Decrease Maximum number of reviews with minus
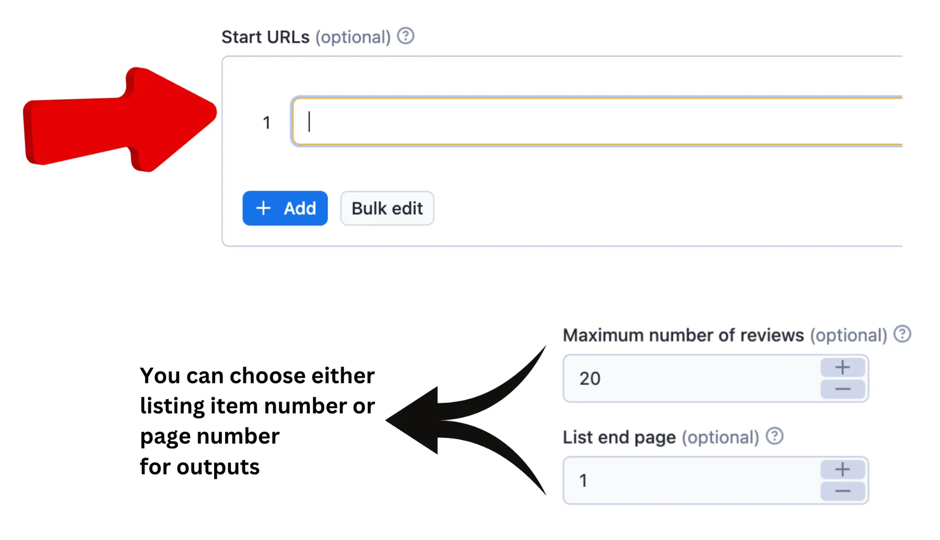Image resolution: width=940 pixels, height=540 pixels. [842, 389]
